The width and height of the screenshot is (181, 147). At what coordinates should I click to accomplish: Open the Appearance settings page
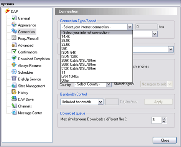(x=27, y=25)
